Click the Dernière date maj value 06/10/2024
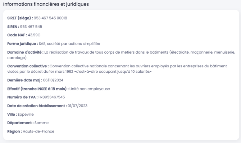 [53, 80]
